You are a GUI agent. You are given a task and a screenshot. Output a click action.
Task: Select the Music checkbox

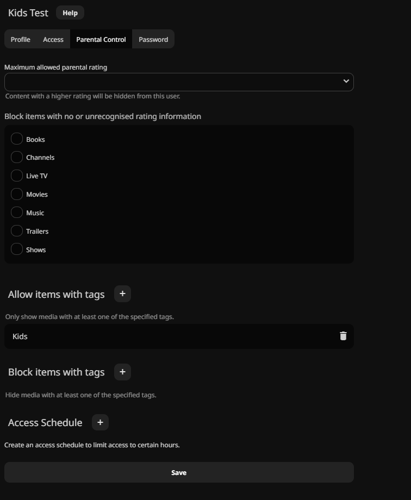point(17,213)
